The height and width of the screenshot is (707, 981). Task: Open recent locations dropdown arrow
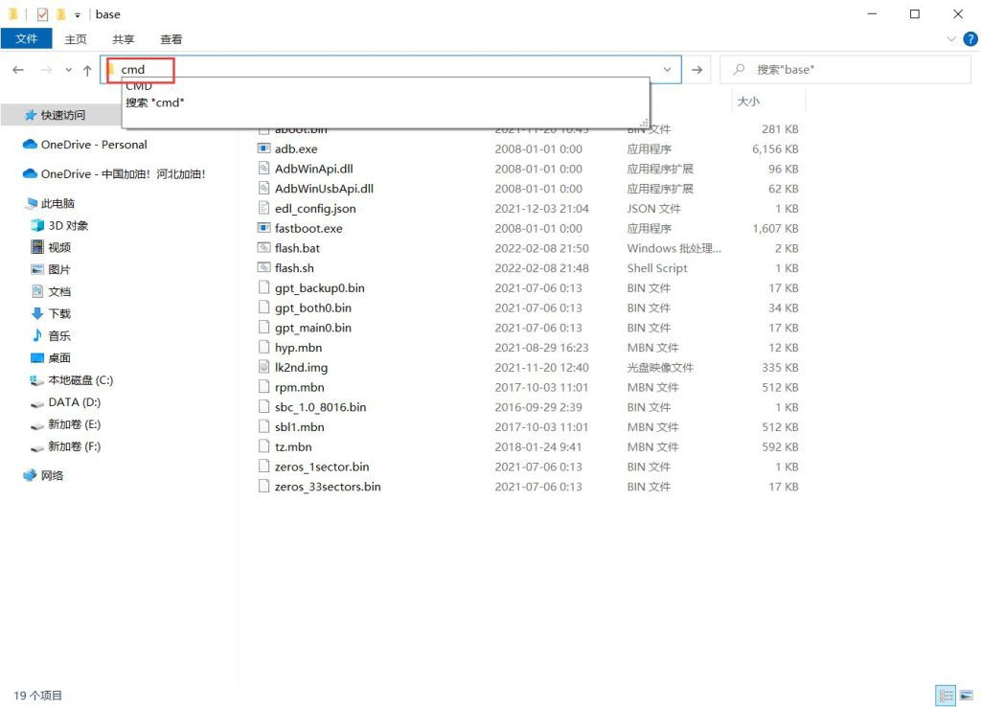tap(68, 69)
